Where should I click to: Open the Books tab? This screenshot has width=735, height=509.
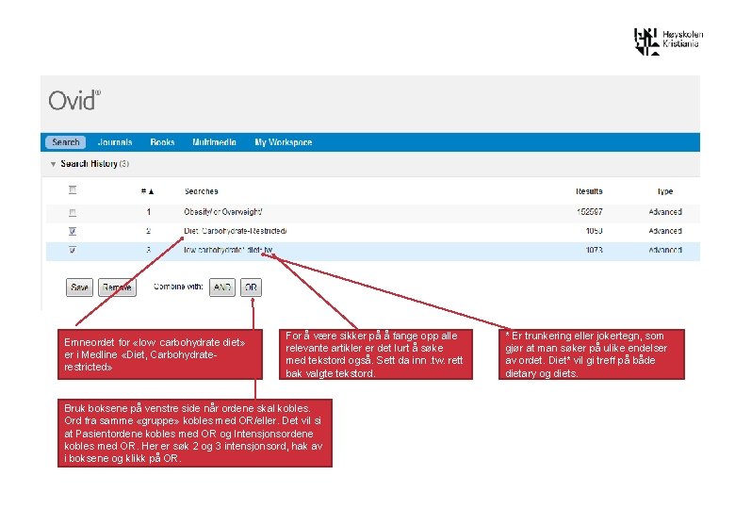[x=162, y=142]
